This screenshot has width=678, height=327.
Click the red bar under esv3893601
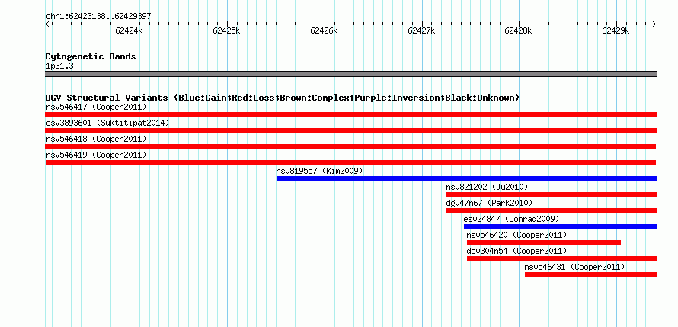coord(350,130)
